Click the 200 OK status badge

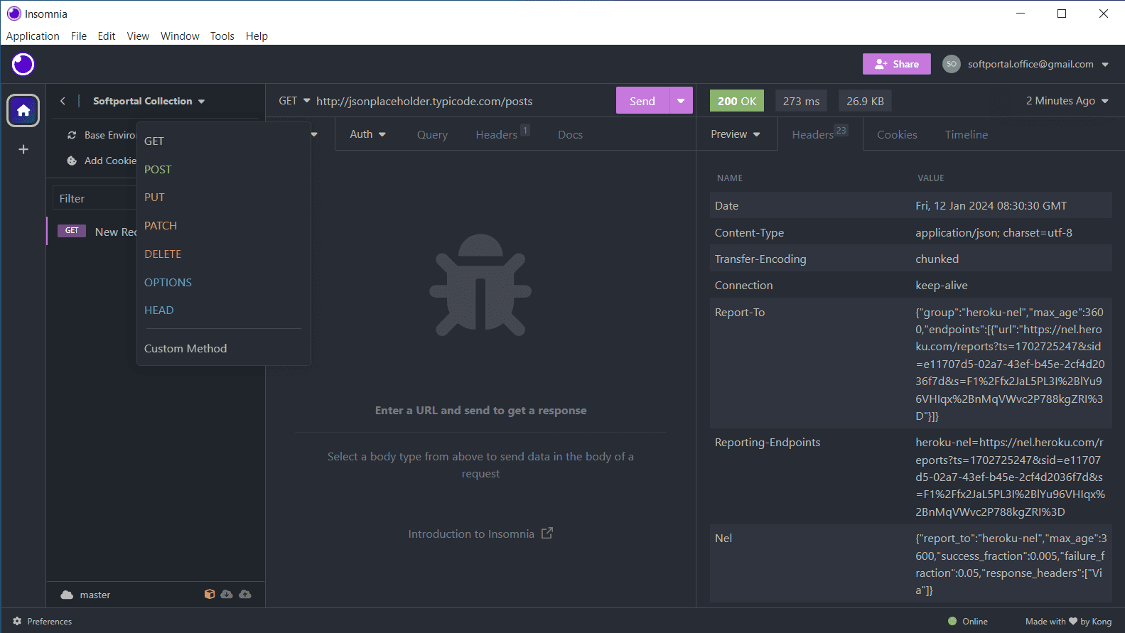(737, 101)
